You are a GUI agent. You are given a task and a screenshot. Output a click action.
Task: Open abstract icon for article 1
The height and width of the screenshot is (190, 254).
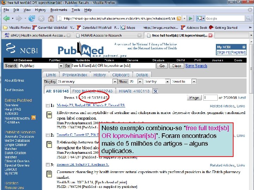pyautogui.click(x=49, y=115)
